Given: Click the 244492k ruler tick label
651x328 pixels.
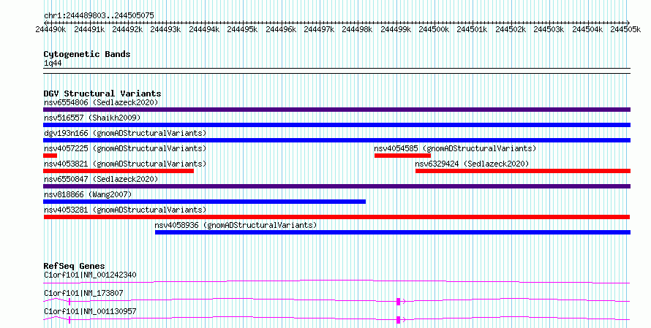Looking at the screenshot, I should tap(127, 29).
